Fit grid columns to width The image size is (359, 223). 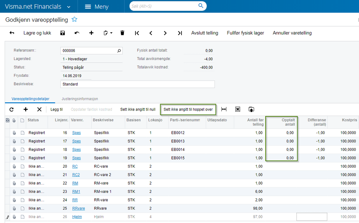pos(224,109)
